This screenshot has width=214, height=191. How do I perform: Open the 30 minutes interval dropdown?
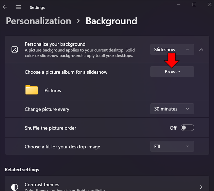pos(172,109)
